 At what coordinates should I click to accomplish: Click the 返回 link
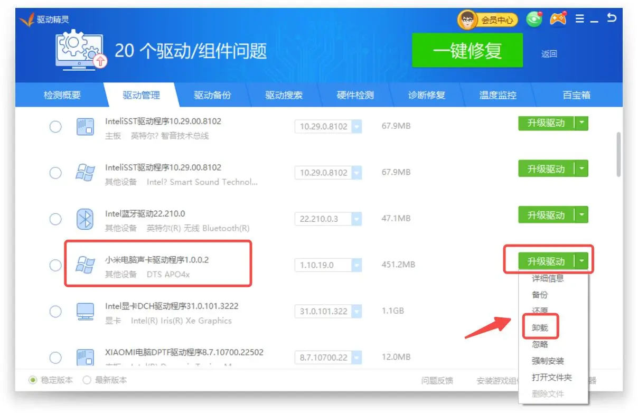[549, 54]
